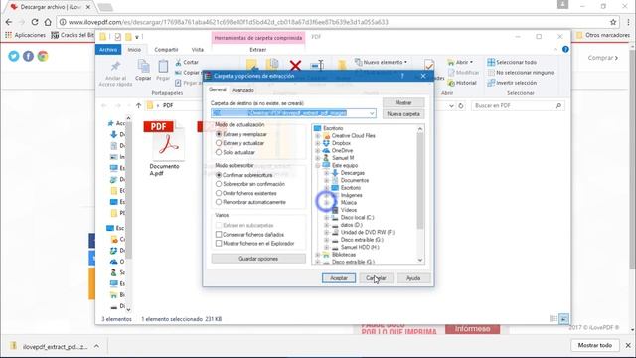Select OneDrive in the extraction folder tree
Image resolution: width=636 pixels, height=358 pixels.
point(342,150)
